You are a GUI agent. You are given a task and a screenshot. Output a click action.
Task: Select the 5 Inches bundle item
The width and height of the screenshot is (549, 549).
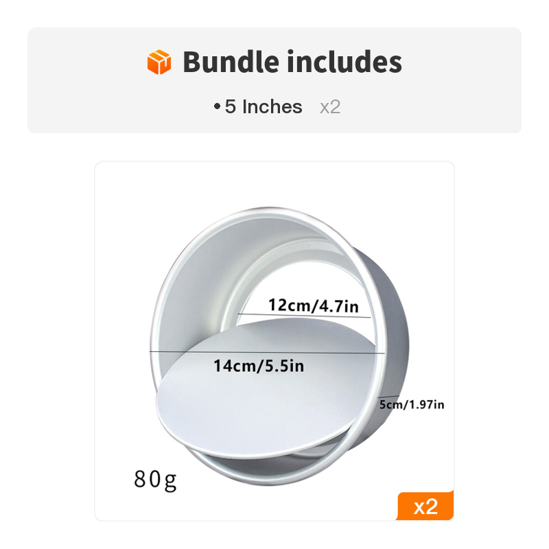[264, 107]
